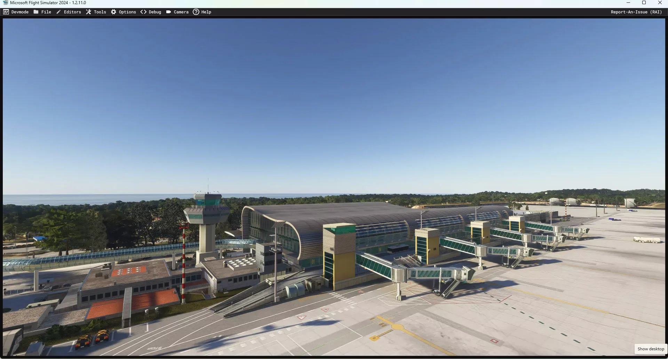Click the Options gear icon
Screen dimensions: 668x359
113,12
